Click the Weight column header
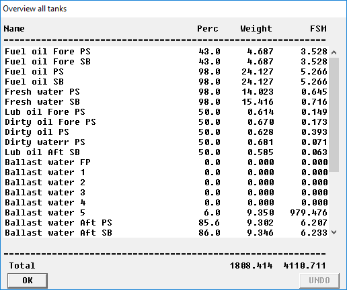 [256, 29]
